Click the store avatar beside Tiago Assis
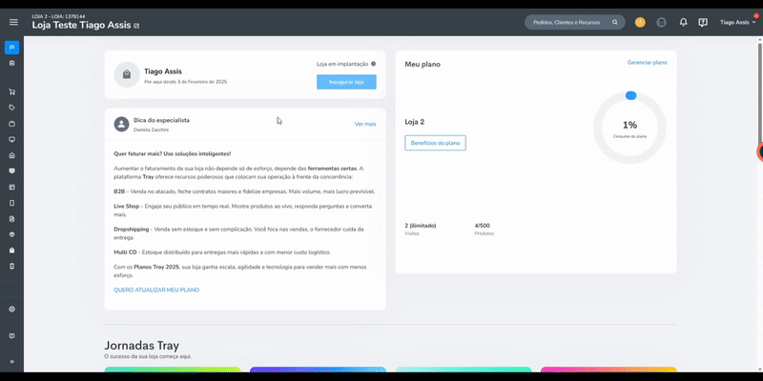Screen dimensions: 763x381 coord(127,75)
